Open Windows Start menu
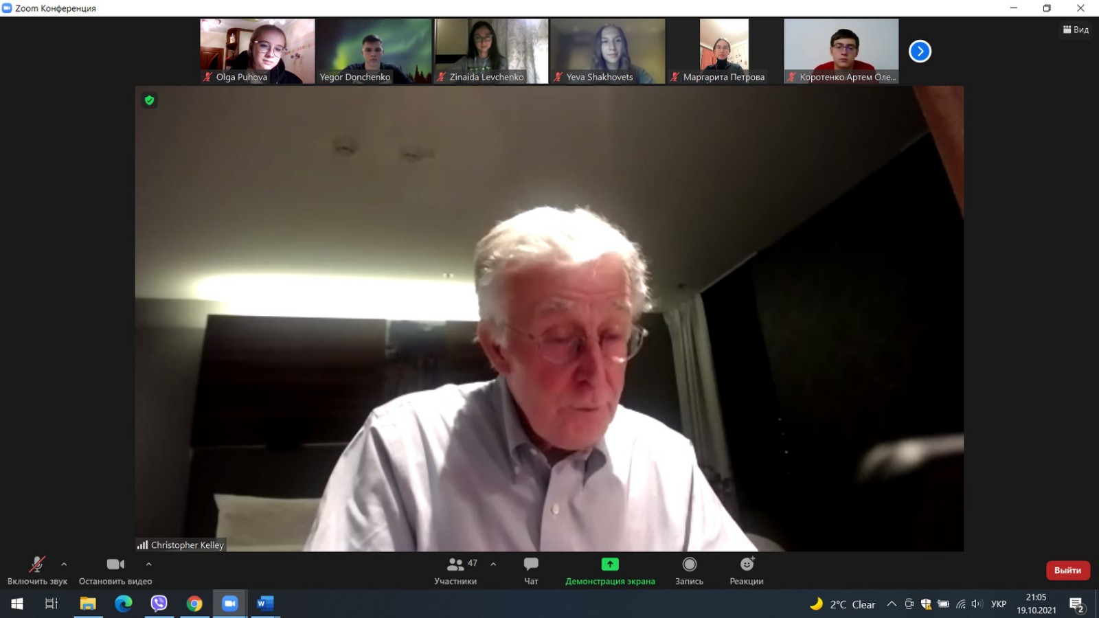This screenshot has height=618, width=1099. coord(17,604)
